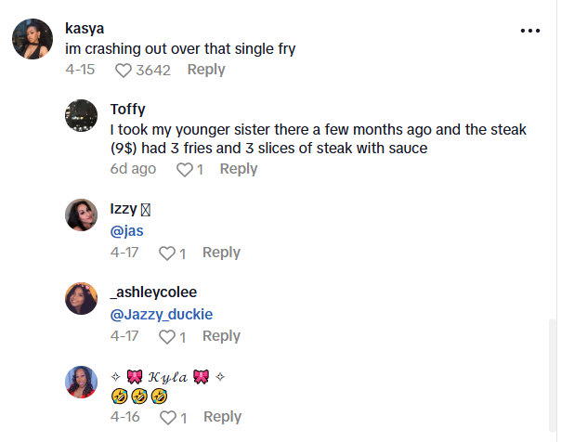Open more options menu on kasya's comment

click(530, 31)
